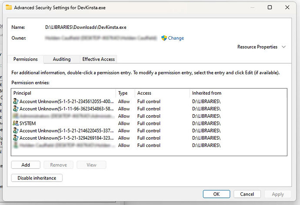The image size is (300, 205).
Task: Open the Effective Access tab
Action: pyautogui.click(x=98, y=59)
